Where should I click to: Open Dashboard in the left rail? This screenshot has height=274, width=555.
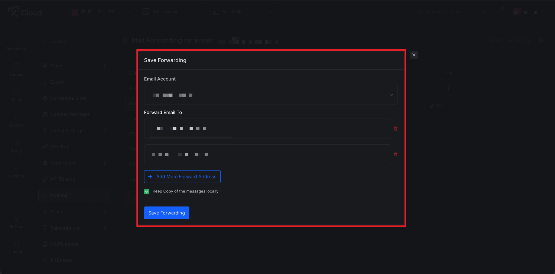coord(16,45)
